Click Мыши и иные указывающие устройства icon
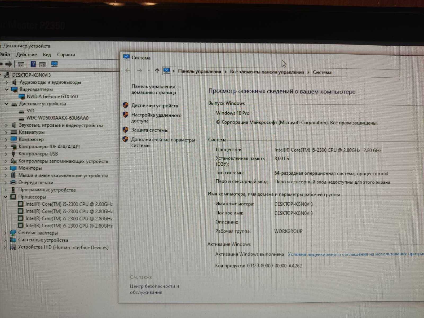The image size is (424, 318). coord(13,175)
